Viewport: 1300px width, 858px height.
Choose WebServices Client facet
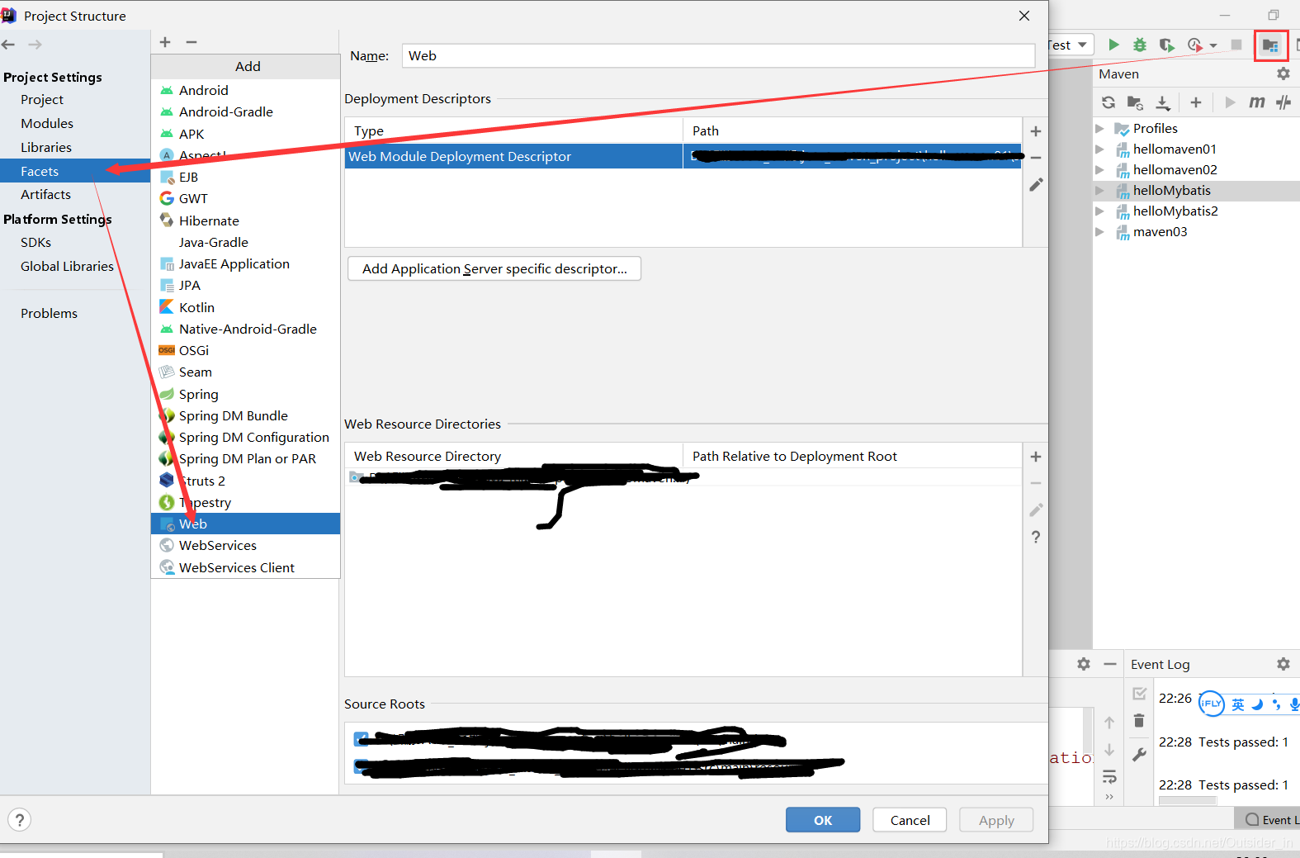point(245,567)
